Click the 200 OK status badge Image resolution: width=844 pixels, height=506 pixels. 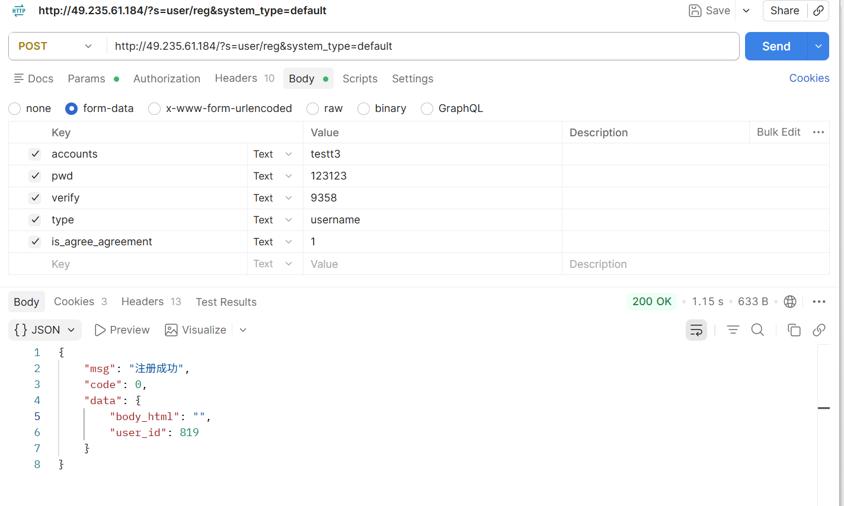pos(652,302)
